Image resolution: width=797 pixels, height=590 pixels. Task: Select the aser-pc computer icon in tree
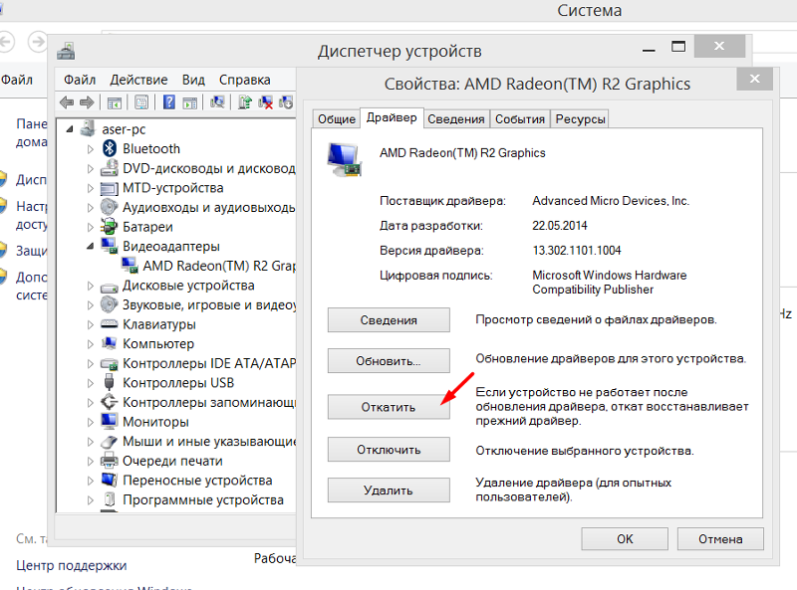tap(88, 129)
